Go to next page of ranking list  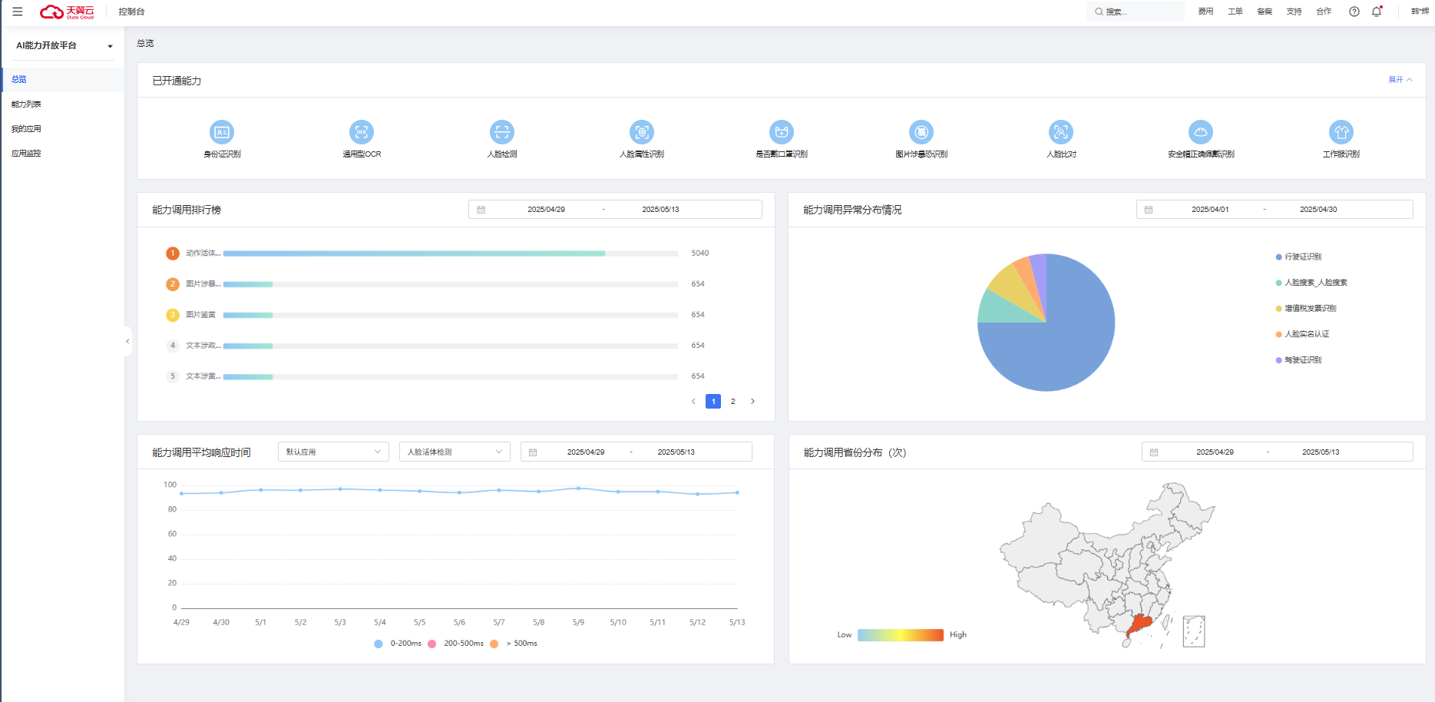752,402
